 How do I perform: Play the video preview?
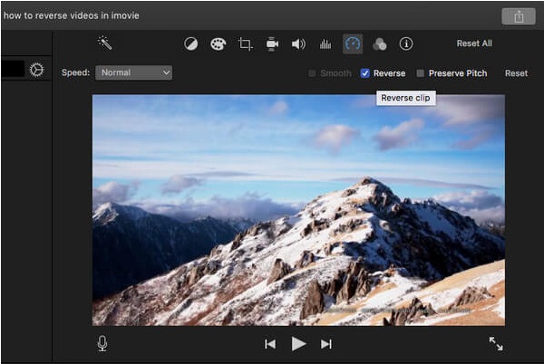click(298, 343)
